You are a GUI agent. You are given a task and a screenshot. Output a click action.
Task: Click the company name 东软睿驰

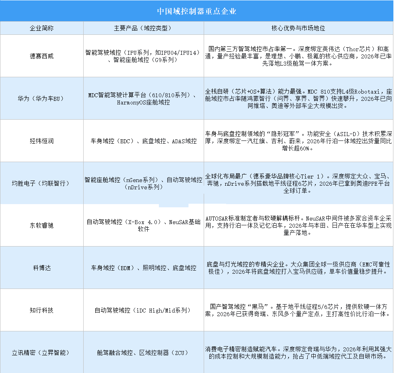tap(42, 225)
